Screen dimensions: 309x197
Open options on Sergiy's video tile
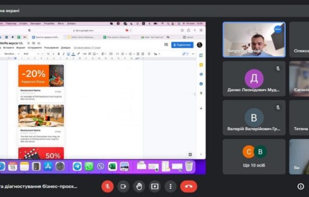[x=278, y=29]
